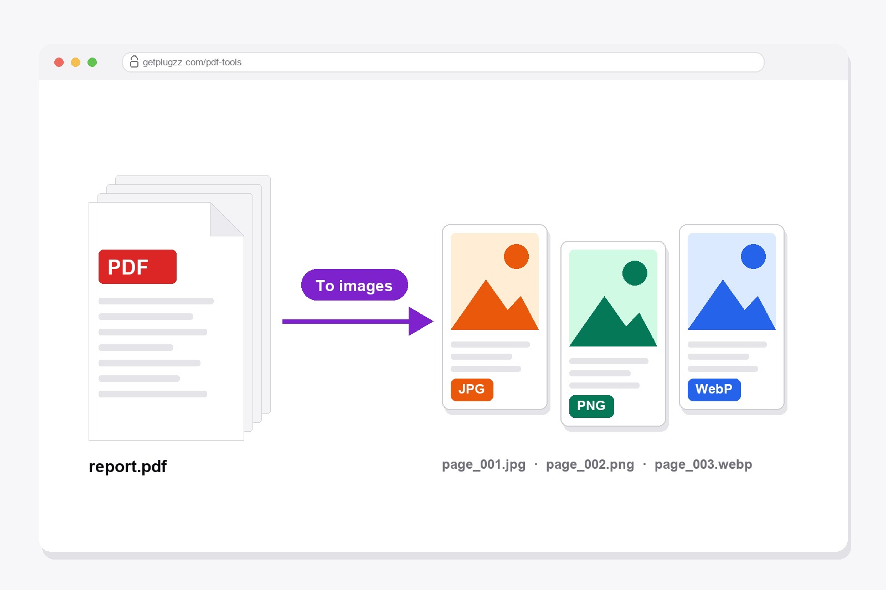Viewport: 886px width, 590px height.
Task: Select the orange JPG image card
Action: (x=494, y=317)
